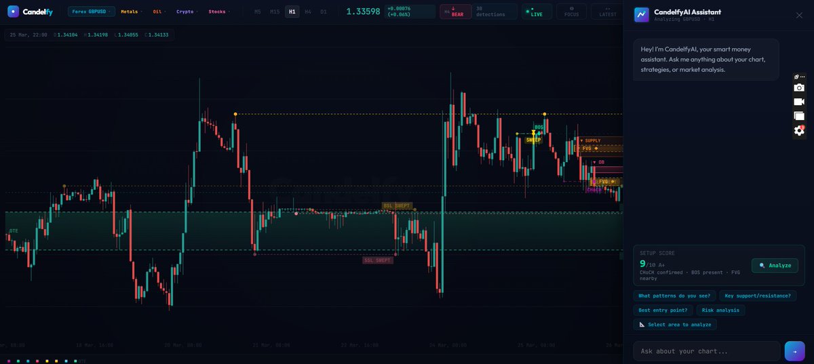Switch to the D1 timeframe
The height and width of the screenshot is (364, 814).
point(324,12)
